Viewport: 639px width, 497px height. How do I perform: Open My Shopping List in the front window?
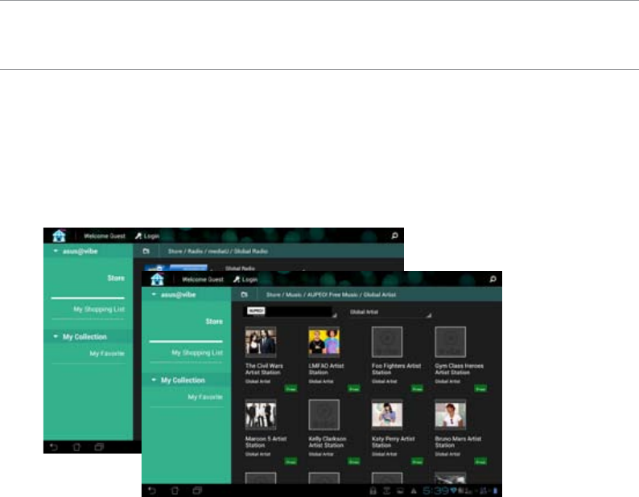coord(197,352)
